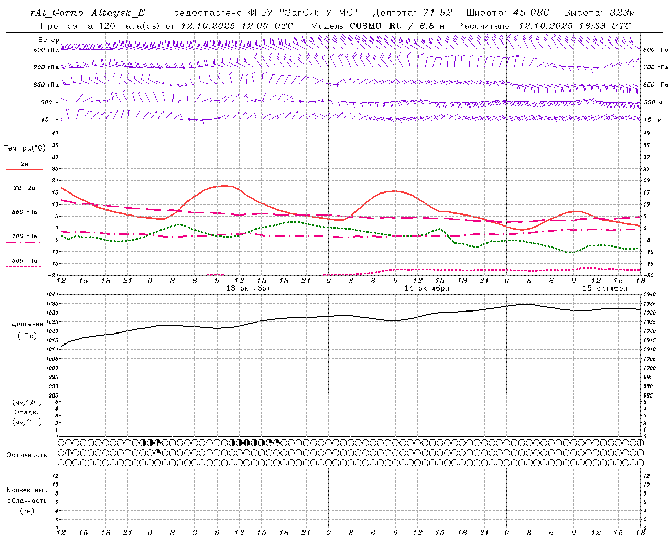Screen dimensions: 671x537
Task: Click the solid red line sample under '2м'
Action: 24,169
